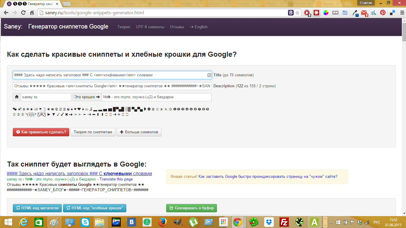
Task: Open Теория по сниппетам button
Action: click(x=93, y=132)
